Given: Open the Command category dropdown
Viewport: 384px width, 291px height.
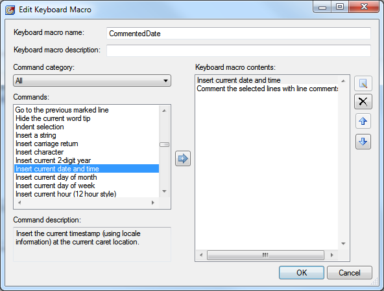Looking at the screenshot, I should (x=92, y=81).
